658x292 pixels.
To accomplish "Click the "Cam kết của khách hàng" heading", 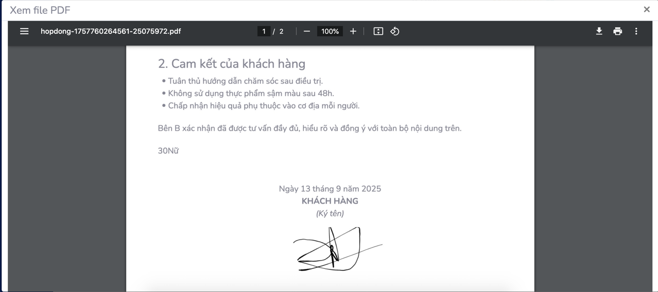I will [x=231, y=64].
